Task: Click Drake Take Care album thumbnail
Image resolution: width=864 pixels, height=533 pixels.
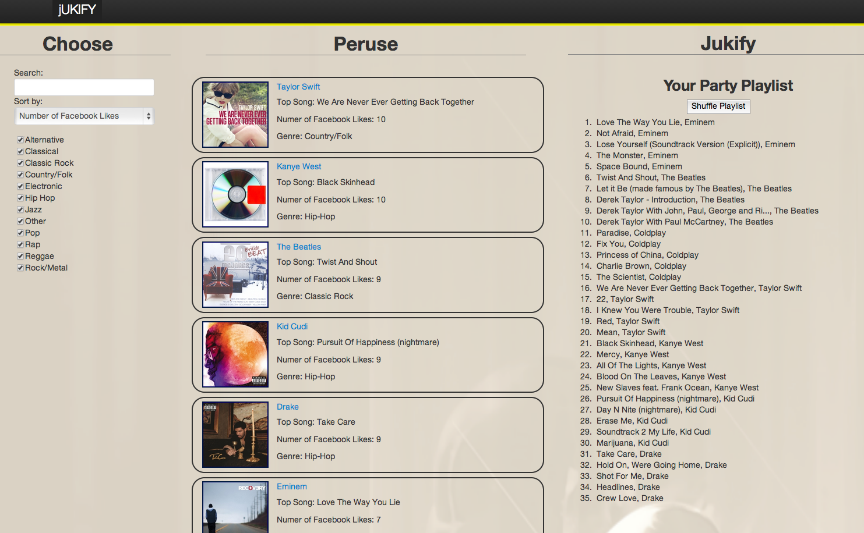Action: [x=235, y=435]
